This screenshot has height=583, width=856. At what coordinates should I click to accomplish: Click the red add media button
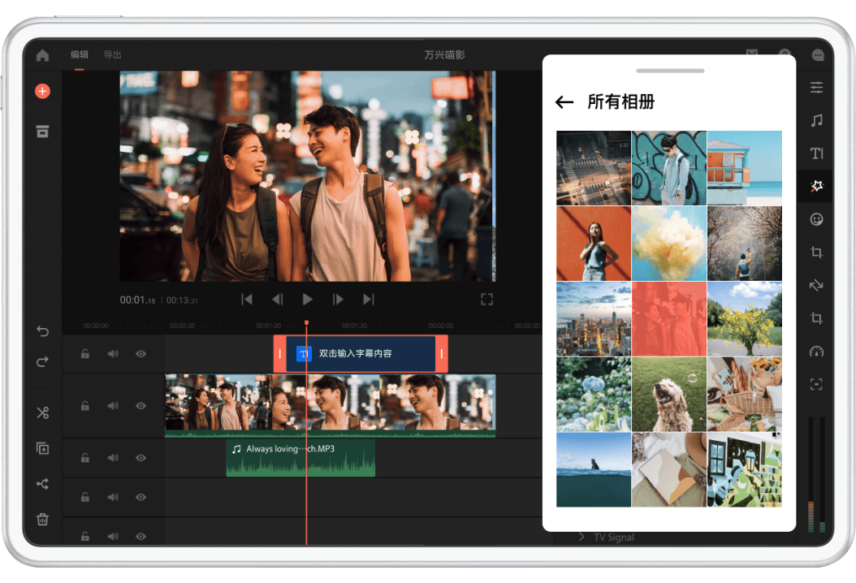(42, 91)
